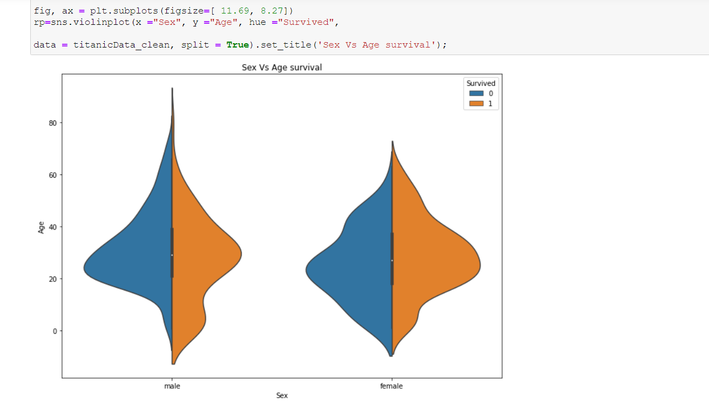
Task: Click the orange legend swatch for Survived 1
Action: (475, 103)
